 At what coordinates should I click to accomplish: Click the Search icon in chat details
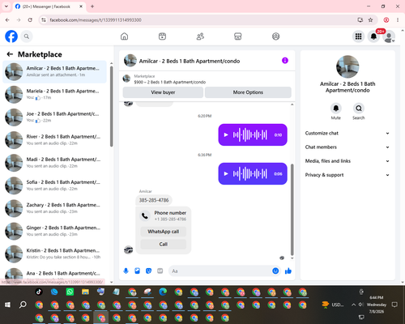[359, 109]
